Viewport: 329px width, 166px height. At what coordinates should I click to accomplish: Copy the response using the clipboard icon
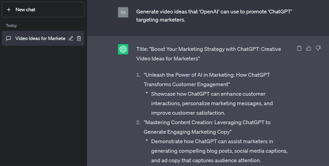pos(299,49)
